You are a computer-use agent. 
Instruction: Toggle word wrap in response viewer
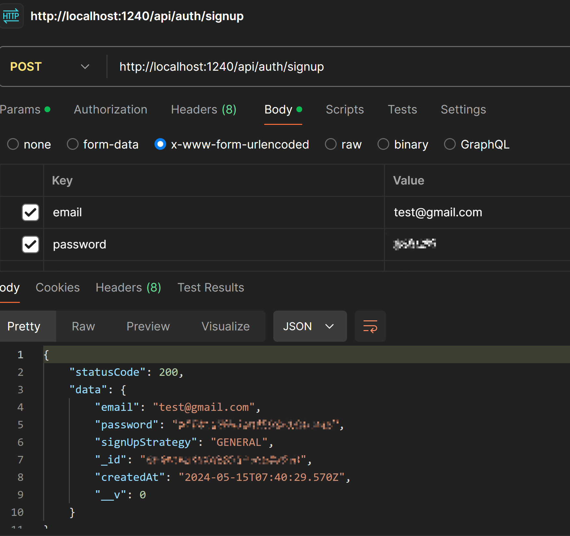coord(370,326)
